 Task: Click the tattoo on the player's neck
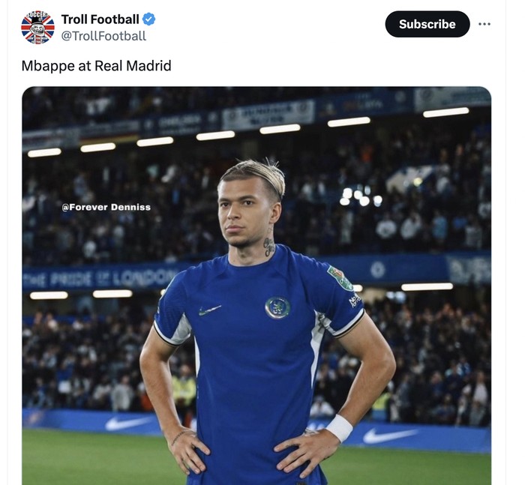pos(268,247)
